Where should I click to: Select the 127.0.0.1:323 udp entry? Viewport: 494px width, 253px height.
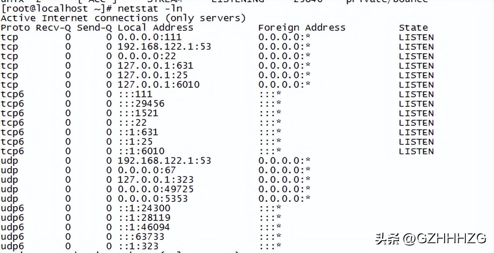(156, 180)
